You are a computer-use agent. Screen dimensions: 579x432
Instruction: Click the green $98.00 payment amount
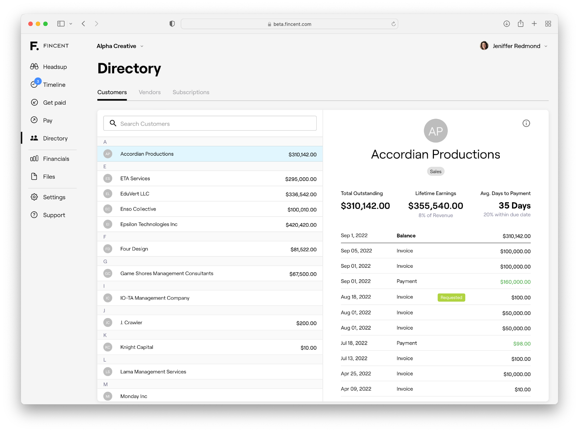coord(522,344)
